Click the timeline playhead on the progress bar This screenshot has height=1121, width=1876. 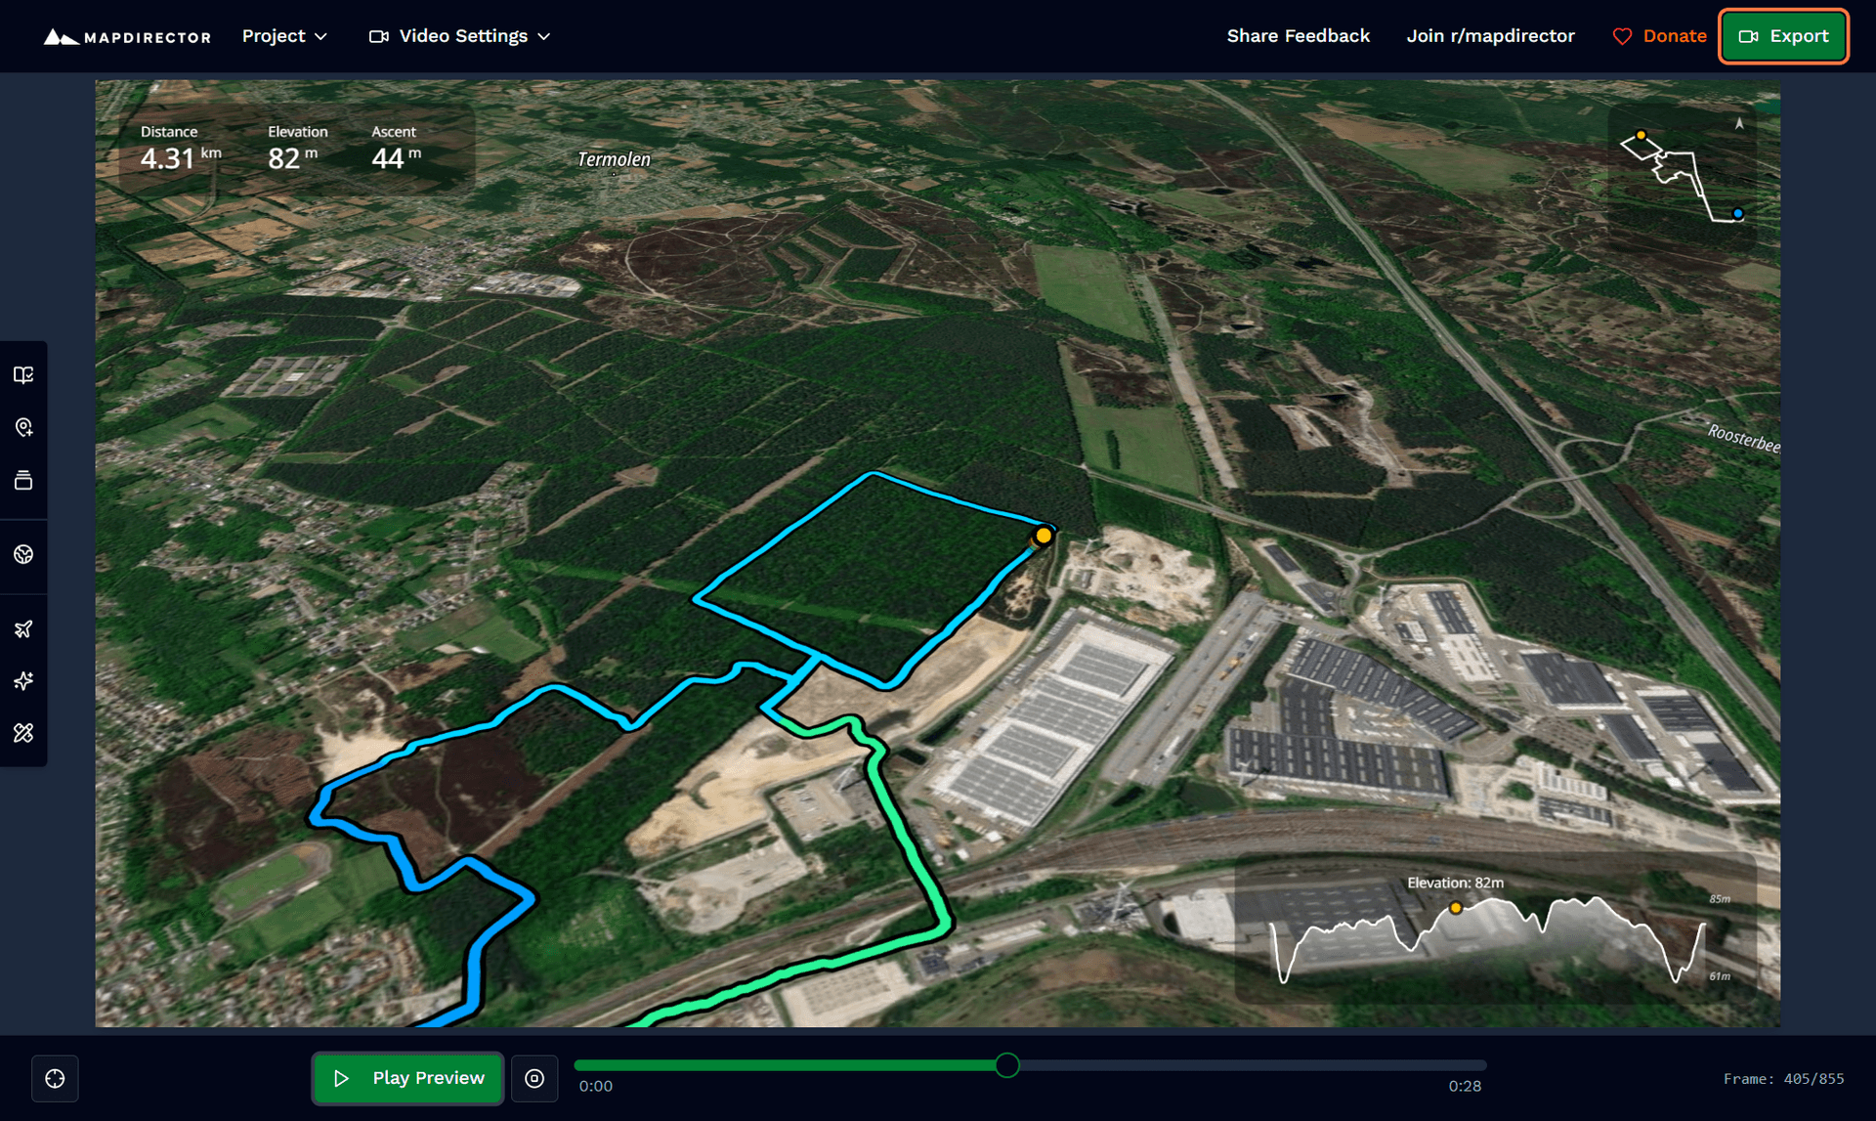tap(1006, 1066)
